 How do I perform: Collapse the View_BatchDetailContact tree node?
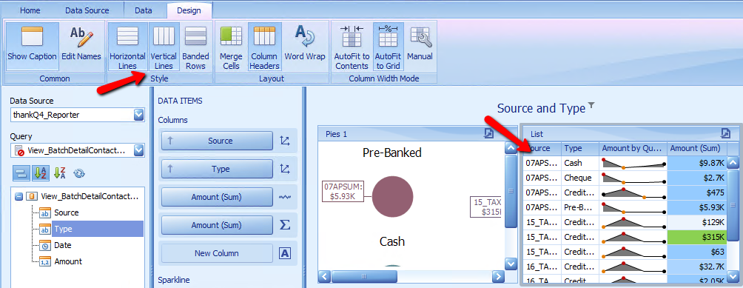pos(19,196)
